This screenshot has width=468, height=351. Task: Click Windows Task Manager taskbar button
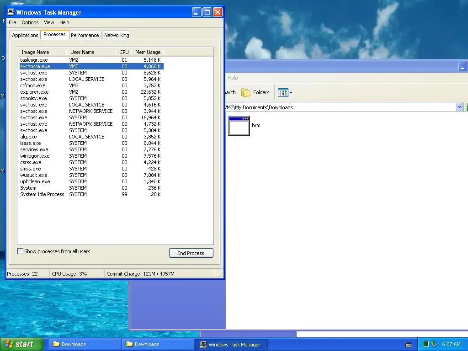coord(231,344)
